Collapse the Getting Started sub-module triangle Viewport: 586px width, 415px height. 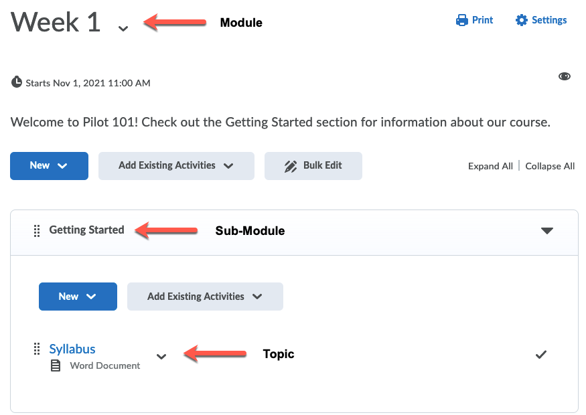point(547,231)
